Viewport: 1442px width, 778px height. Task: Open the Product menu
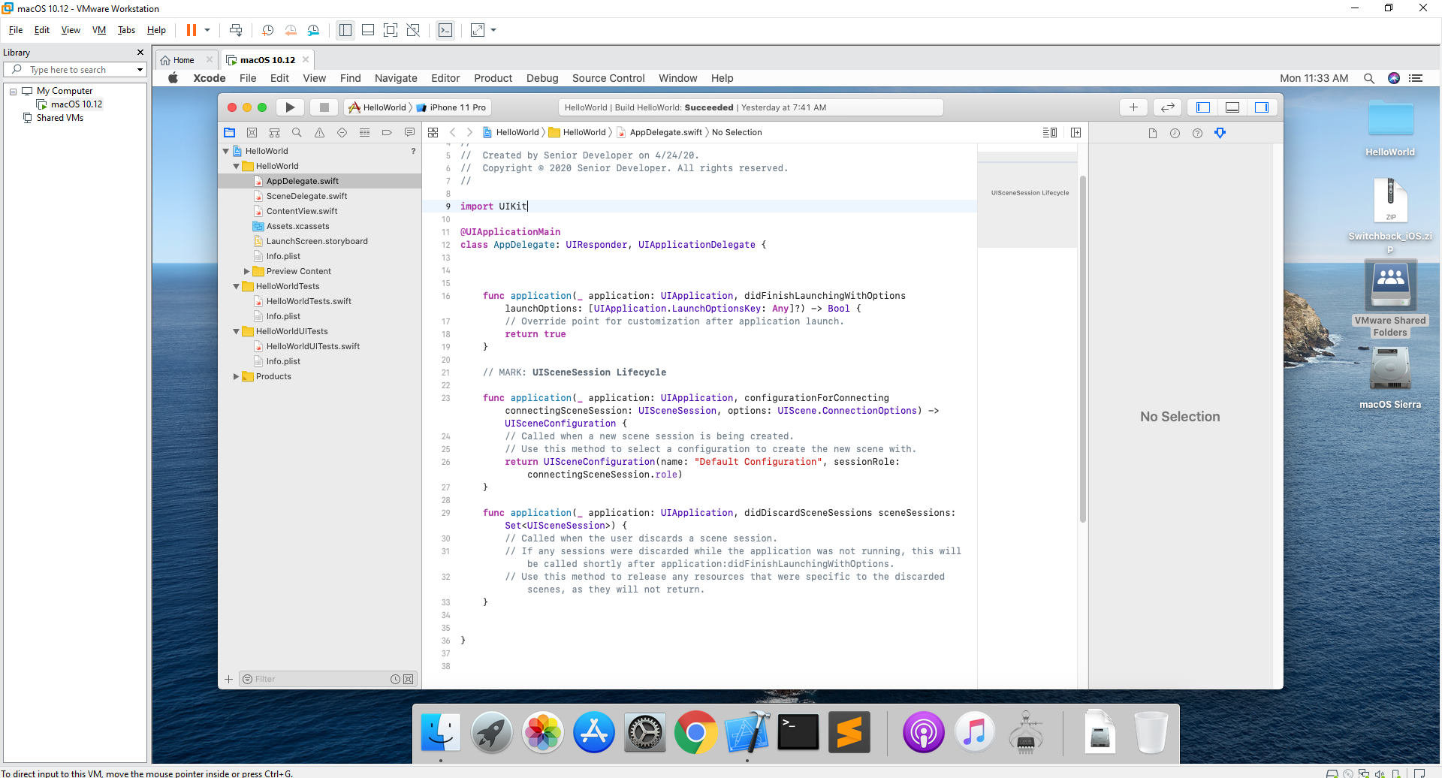(x=493, y=78)
